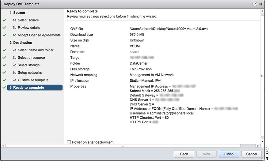Click the green checkmark beside Review details
This screenshot has height=161, width=269.
(4, 28)
